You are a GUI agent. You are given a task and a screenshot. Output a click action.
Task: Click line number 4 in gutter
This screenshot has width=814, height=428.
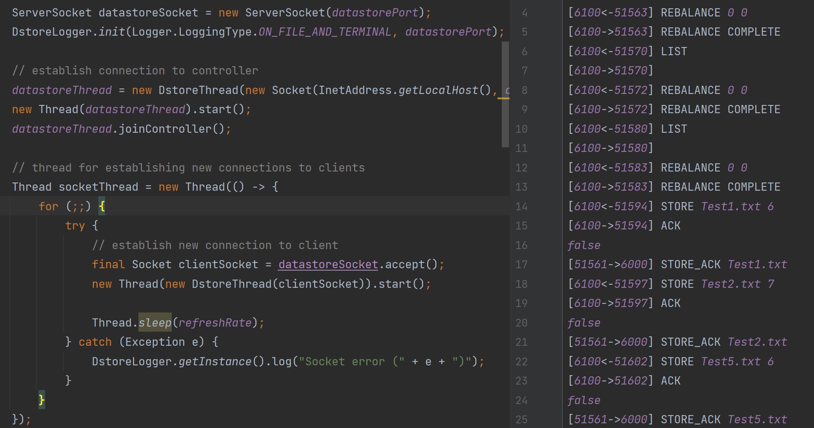coord(524,13)
